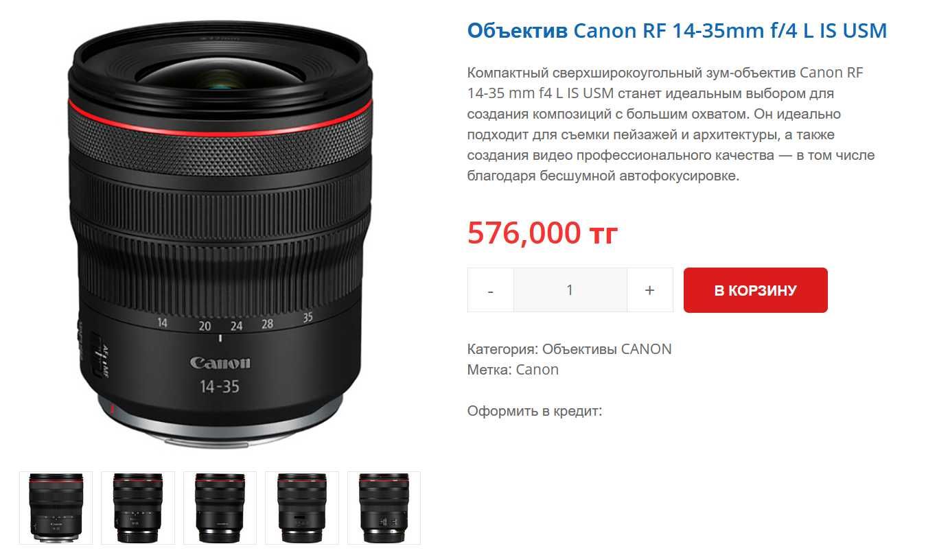Open the Canon RF 14-35mm product title
This screenshot has height=555, width=926.
677,31
